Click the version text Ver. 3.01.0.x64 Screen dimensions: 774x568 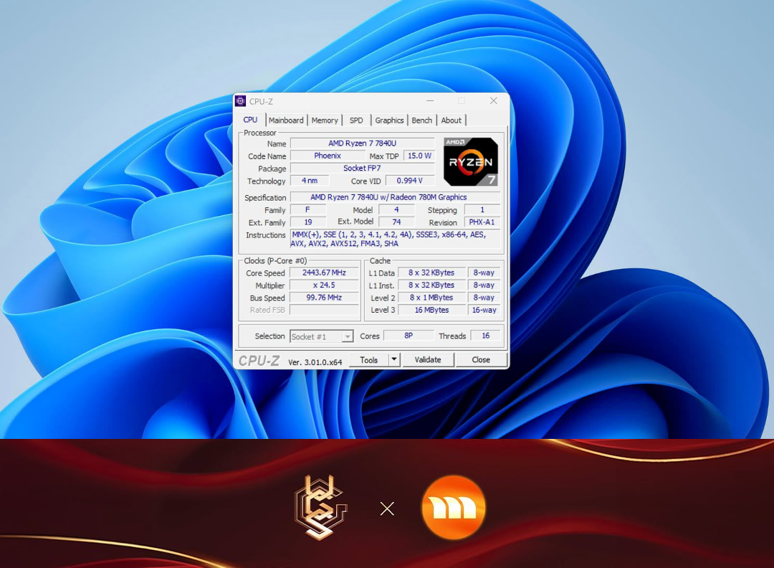pyautogui.click(x=315, y=362)
